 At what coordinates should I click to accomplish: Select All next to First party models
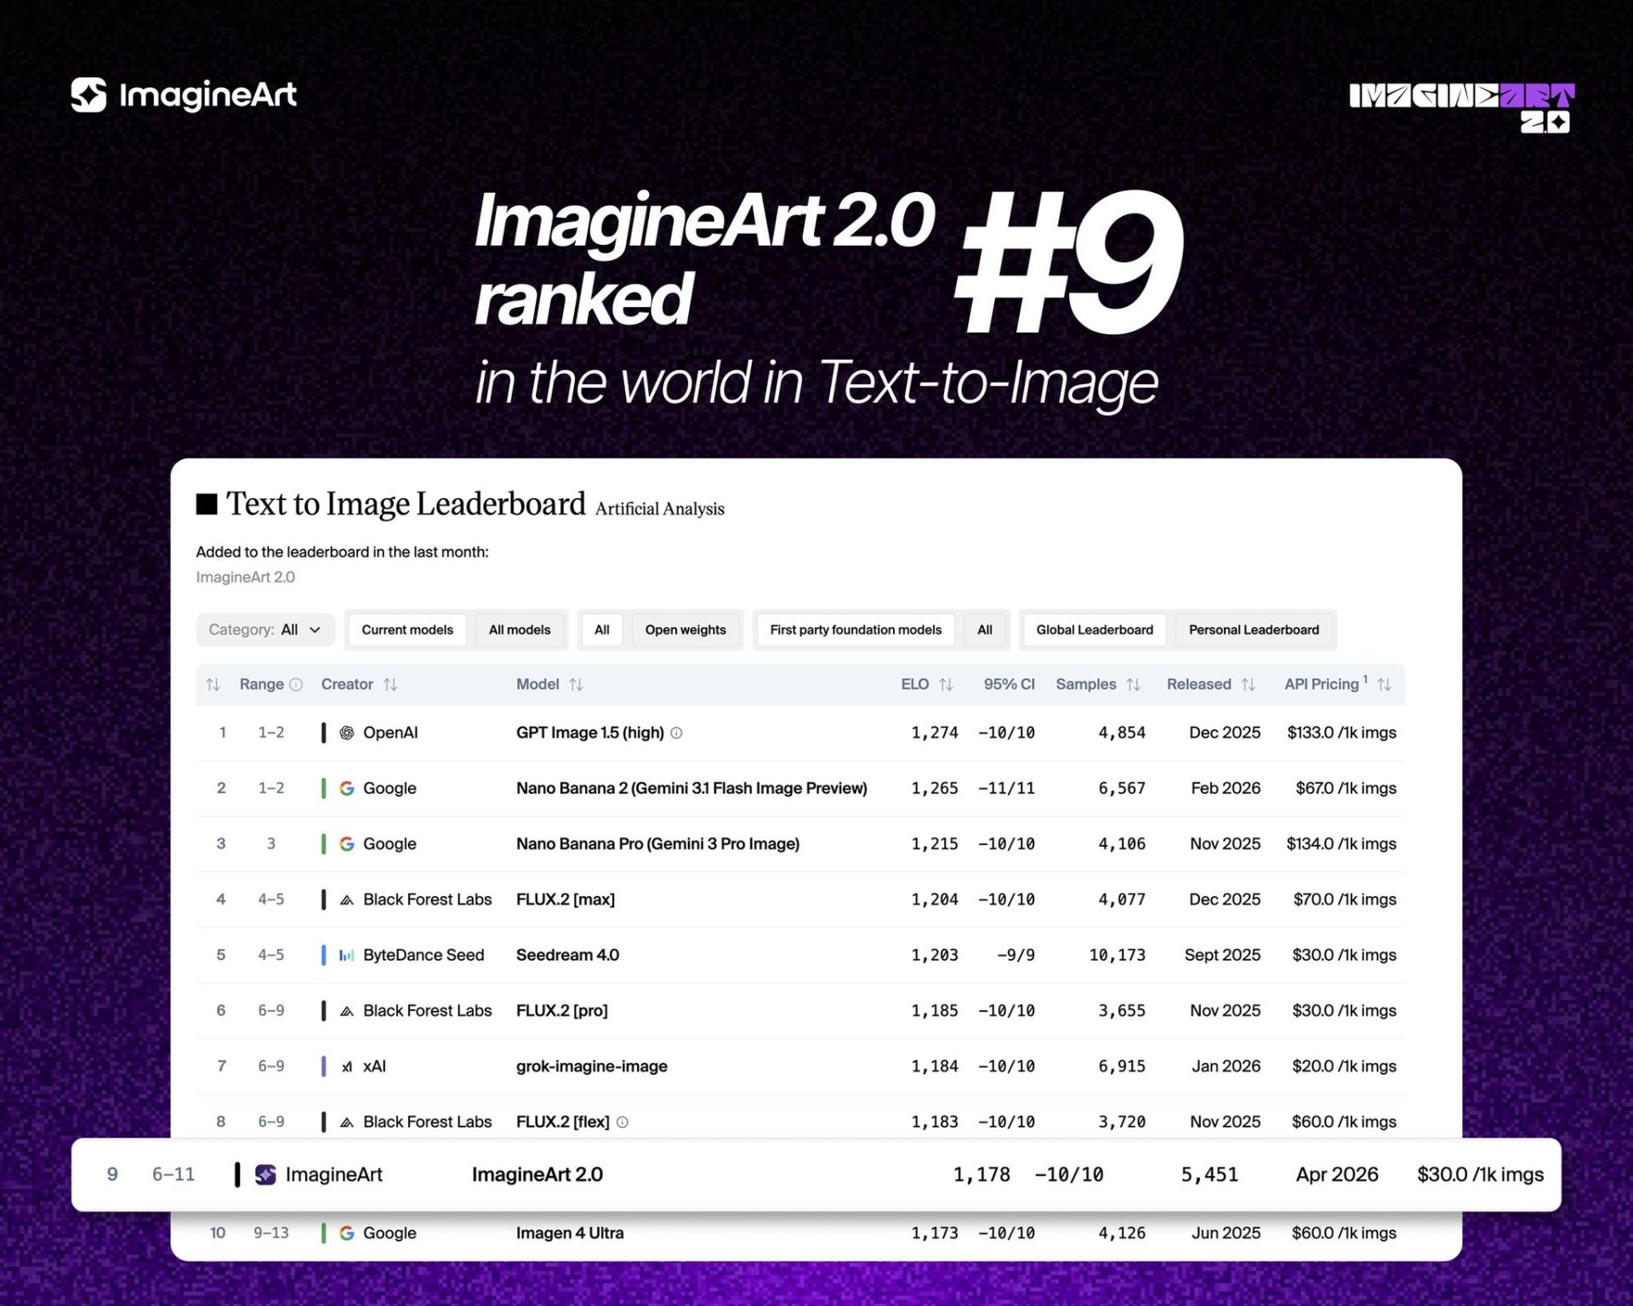click(985, 630)
